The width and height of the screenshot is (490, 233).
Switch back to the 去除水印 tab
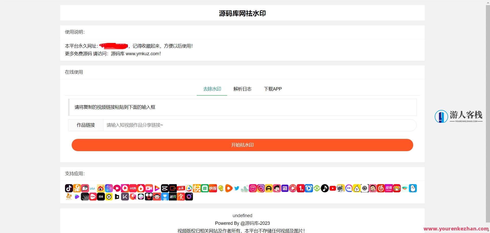point(212,89)
